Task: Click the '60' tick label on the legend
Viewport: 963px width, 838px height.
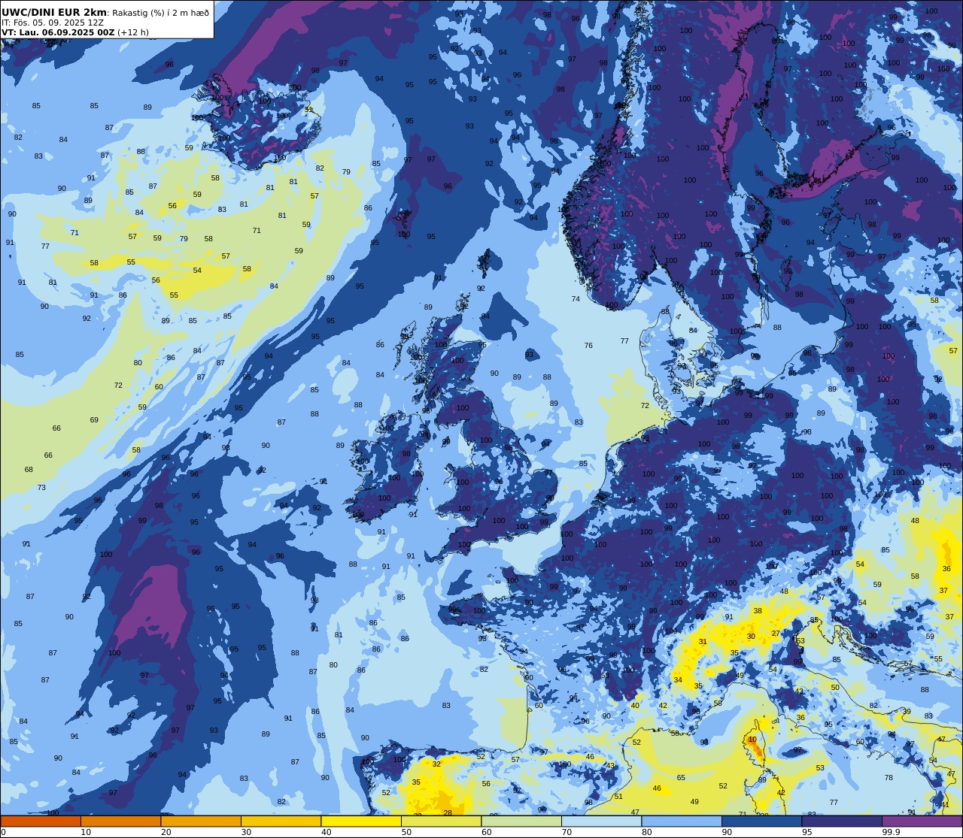Action: pyautogui.click(x=487, y=832)
